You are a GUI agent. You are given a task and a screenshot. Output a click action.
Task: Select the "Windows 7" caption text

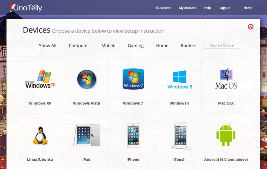click(x=133, y=103)
